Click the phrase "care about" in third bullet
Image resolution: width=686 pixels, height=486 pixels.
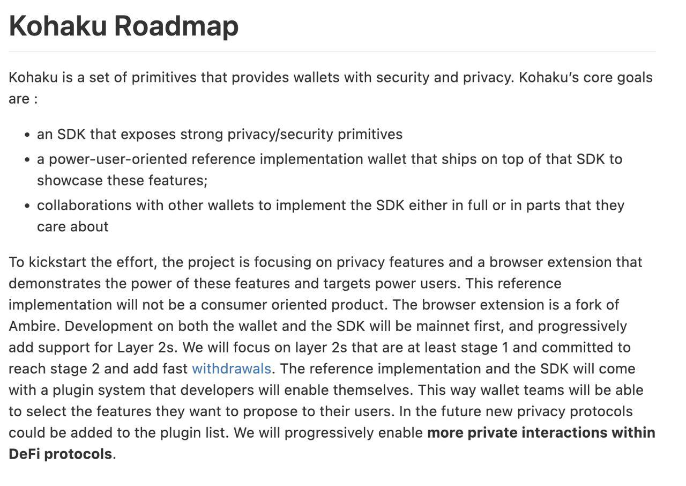72,226
